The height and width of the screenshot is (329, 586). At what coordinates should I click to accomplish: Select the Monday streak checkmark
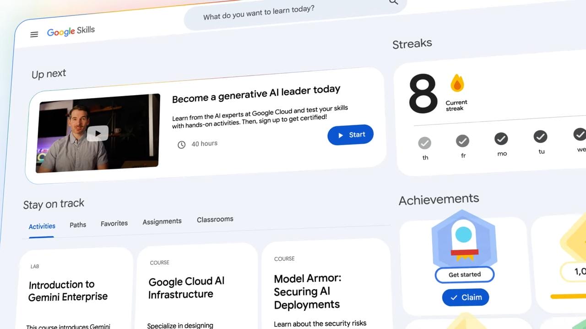click(501, 138)
